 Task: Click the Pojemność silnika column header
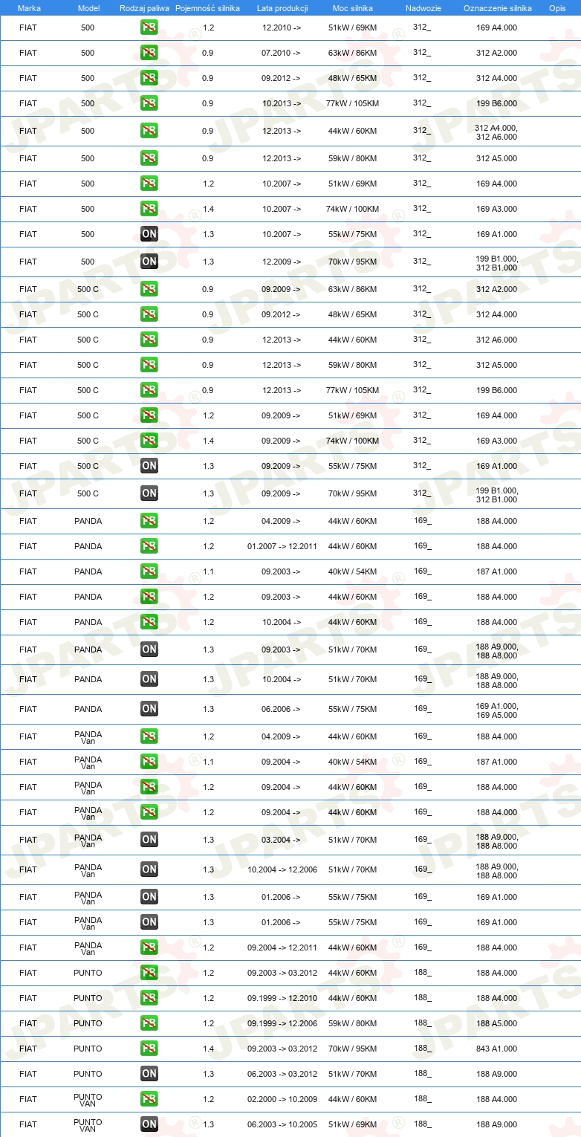tap(207, 8)
